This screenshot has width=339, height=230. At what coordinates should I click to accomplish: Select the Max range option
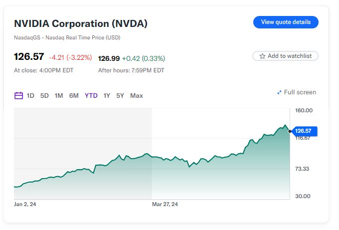pos(137,96)
